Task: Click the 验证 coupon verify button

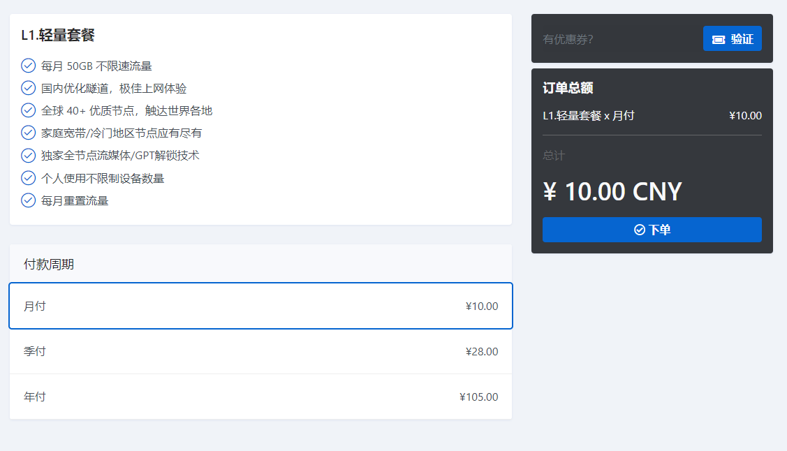Action: (x=733, y=38)
